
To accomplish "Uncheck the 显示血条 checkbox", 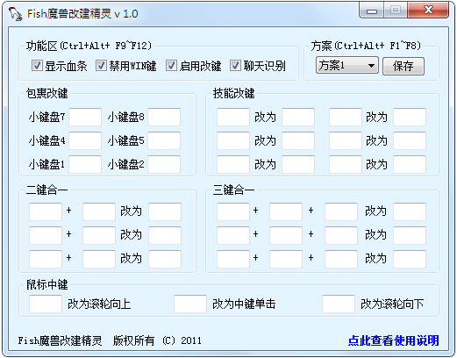I will click(37, 66).
